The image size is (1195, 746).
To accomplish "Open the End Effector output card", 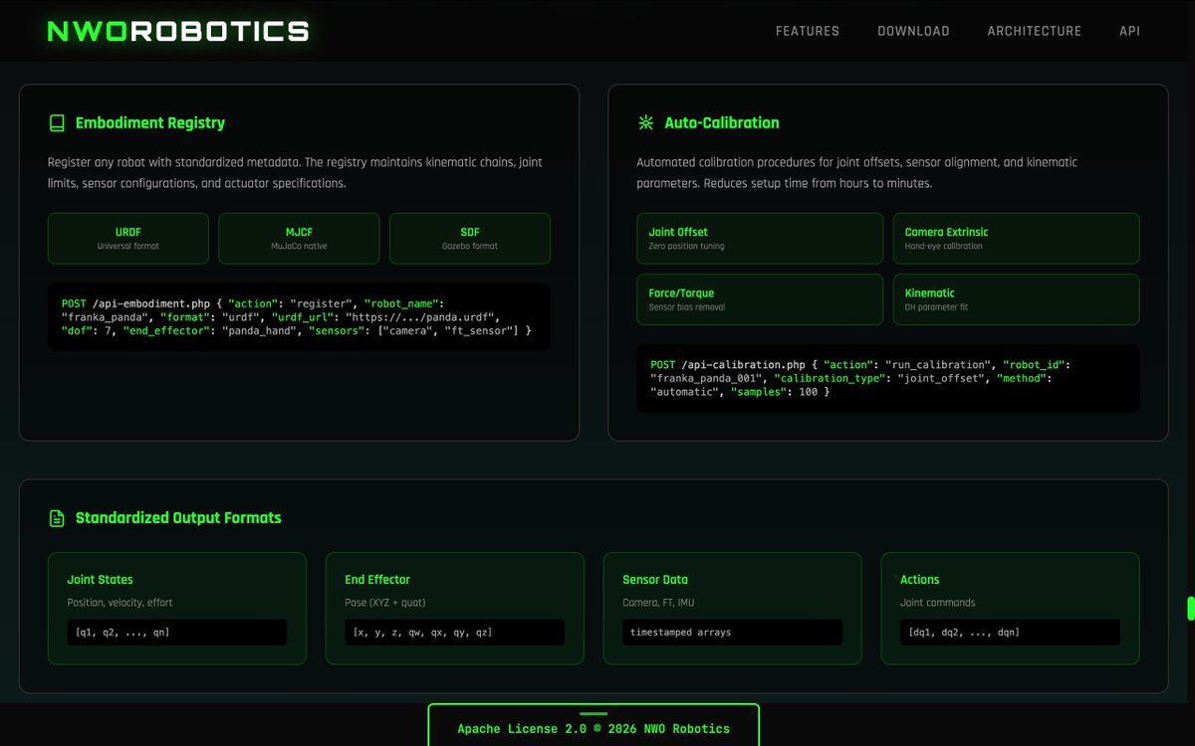I will point(455,609).
